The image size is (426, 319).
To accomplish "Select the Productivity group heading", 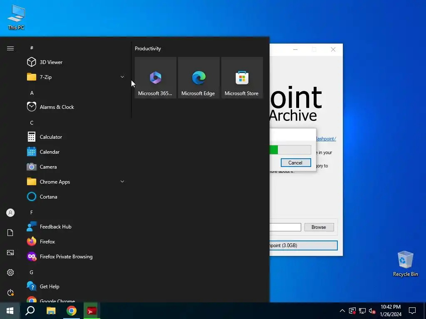I will tap(148, 49).
